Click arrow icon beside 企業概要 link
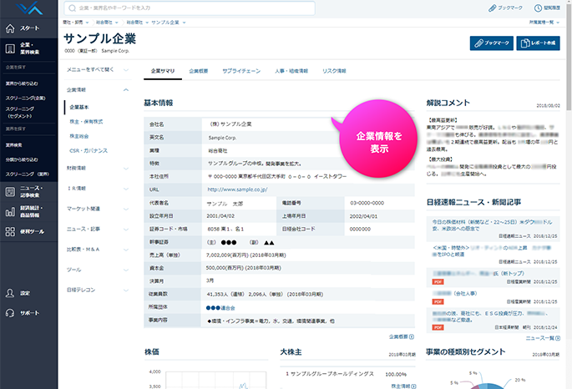The height and width of the screenshot is (389, 572). (x=412, y=337)
